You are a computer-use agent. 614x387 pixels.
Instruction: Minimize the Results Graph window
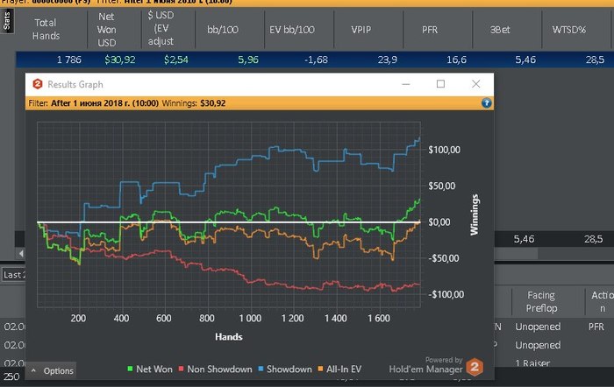click(406, 84)
